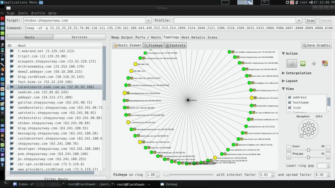The height and width of the screenshot is (188, 335).
Task: Click the Zoom slider handle
Action: pos(308,150)
